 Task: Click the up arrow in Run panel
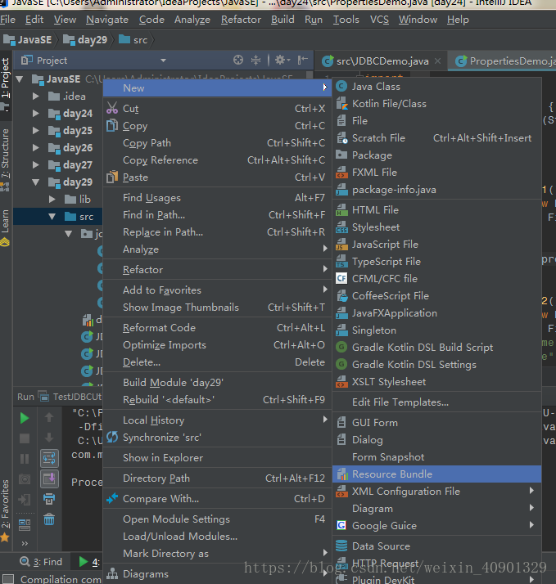pos(49,418)
